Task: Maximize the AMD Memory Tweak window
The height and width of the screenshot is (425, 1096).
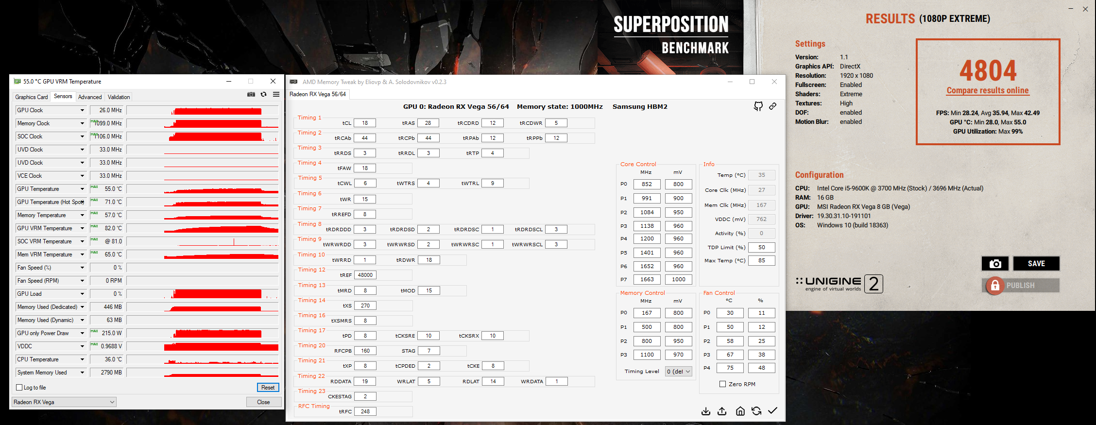Action: 752,82
